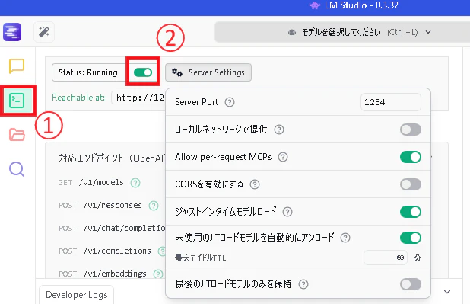Screen dimensions: 470x304
Task: Click the magic wand icon button
Action: (x=44, y=32)
